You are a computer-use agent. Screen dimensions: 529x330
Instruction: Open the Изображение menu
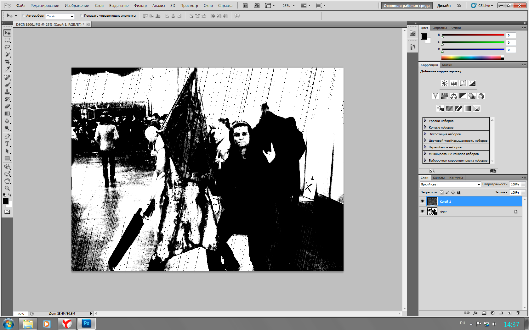coord(77,6)
